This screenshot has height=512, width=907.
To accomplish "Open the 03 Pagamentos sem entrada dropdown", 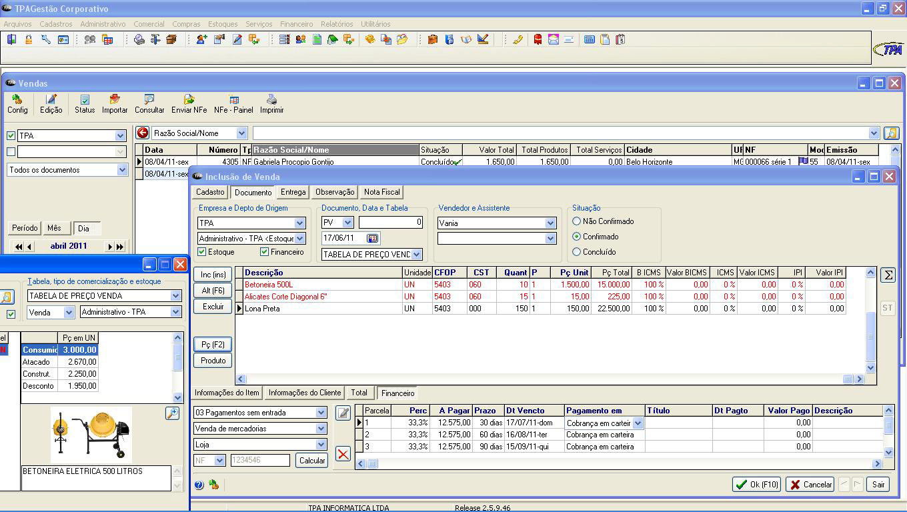I will [x=321, y=413].
